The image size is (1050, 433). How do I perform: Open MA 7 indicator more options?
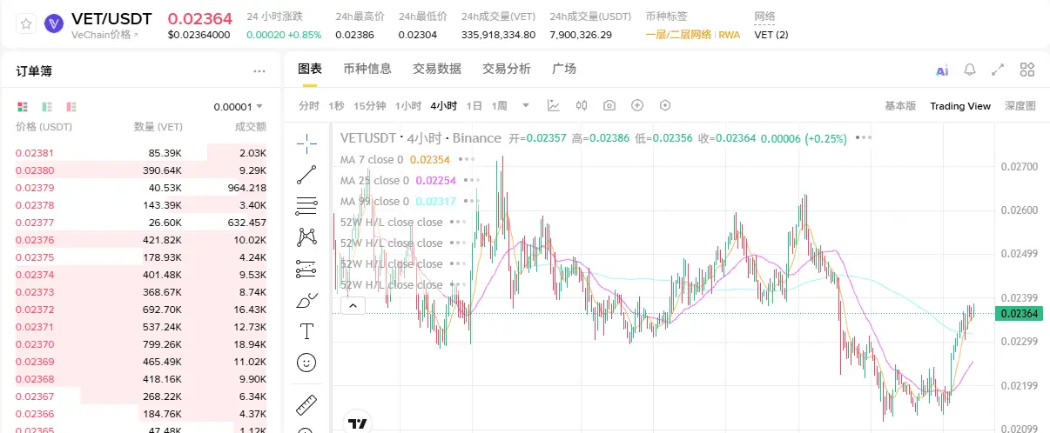(x=467, y=160)
